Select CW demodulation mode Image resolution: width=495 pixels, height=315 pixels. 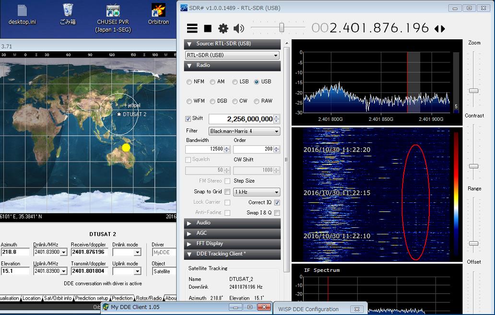click(235, 101)
